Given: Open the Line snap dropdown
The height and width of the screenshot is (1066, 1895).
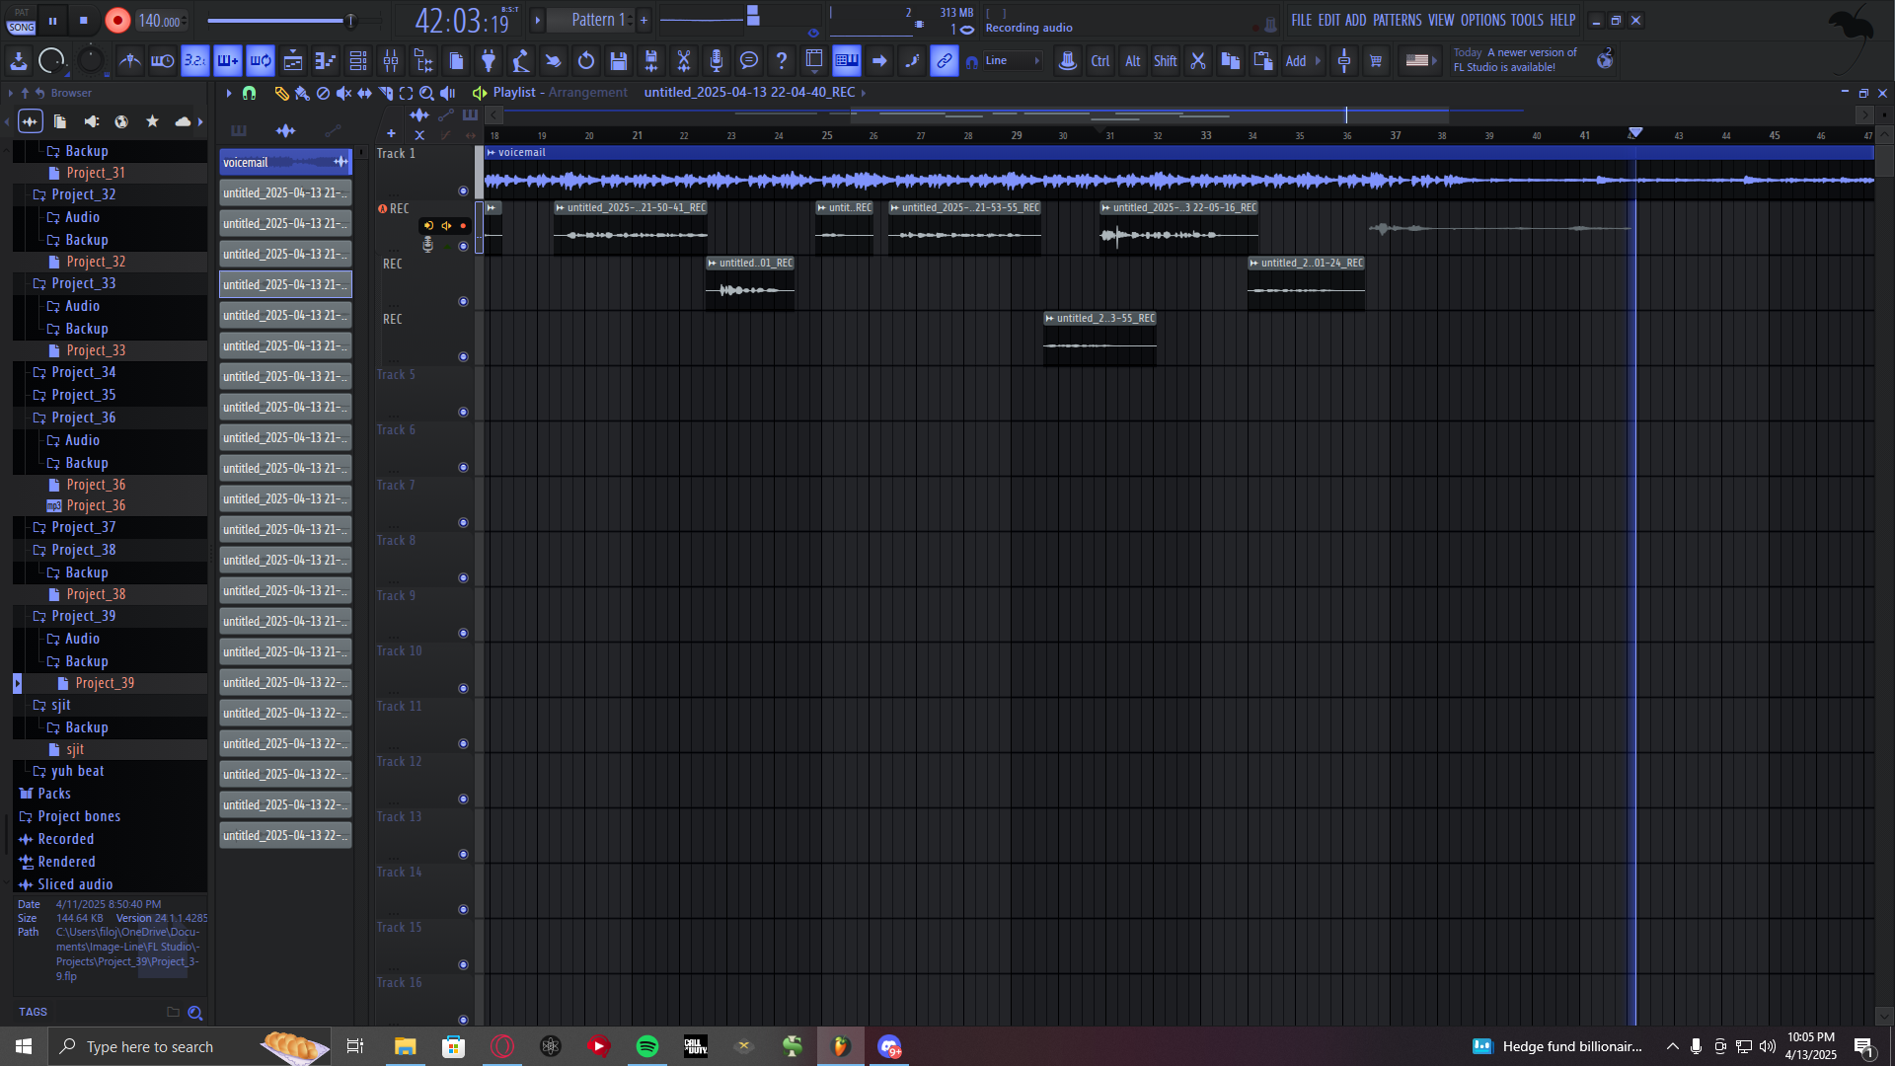Looking at the screenshot, I should pyautogui.click(x=1013, y=61).
